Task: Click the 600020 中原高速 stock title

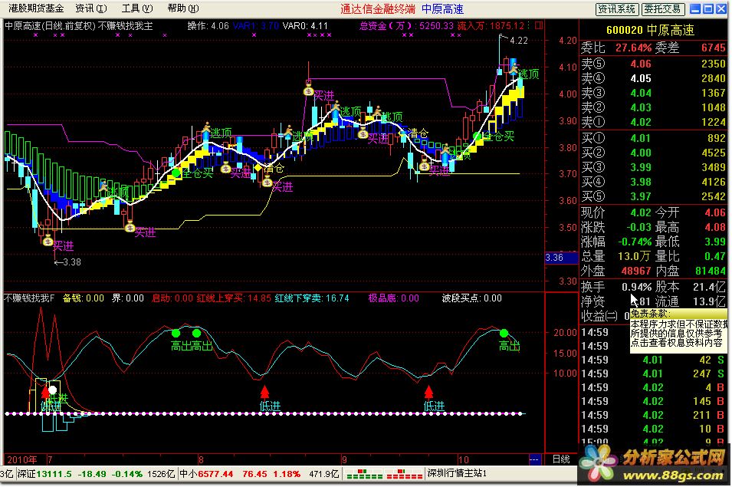Action: tap(650, 31)
